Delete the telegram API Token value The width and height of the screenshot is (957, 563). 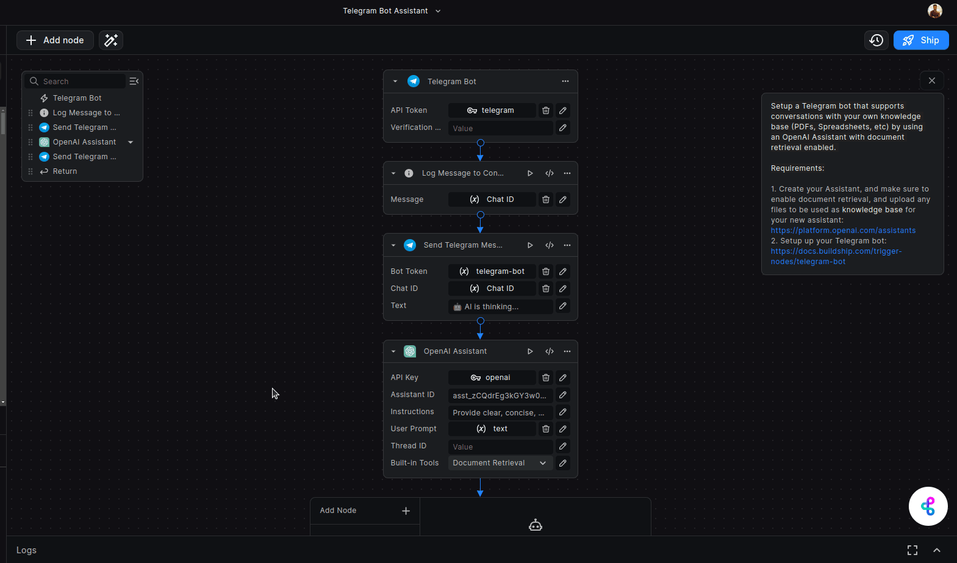[x=546, y=110]
